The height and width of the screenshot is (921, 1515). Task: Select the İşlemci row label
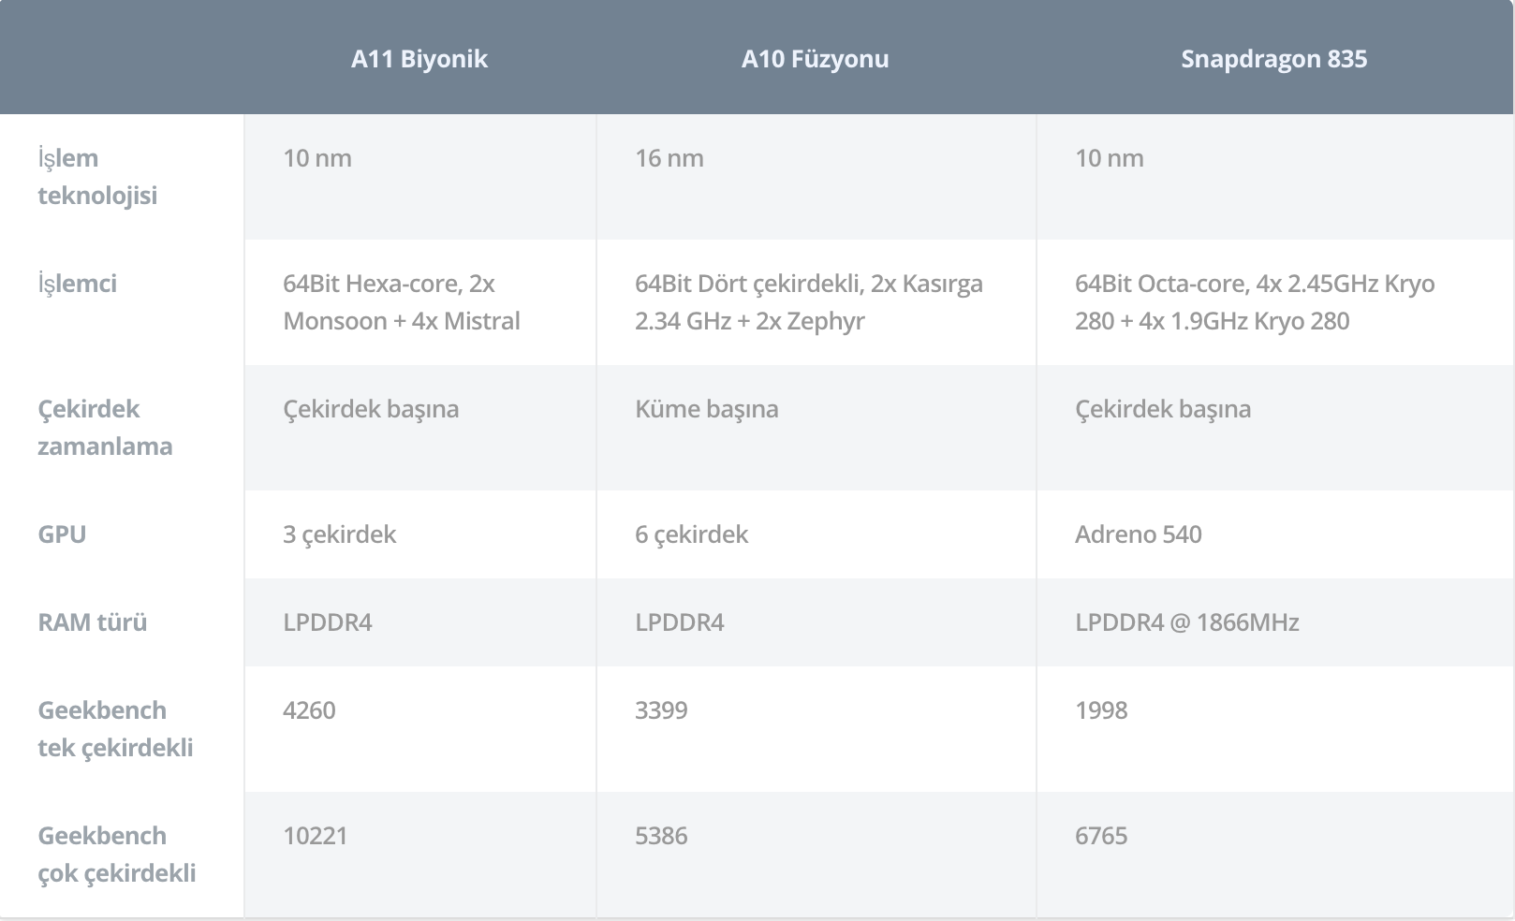[x=78, y=284]
